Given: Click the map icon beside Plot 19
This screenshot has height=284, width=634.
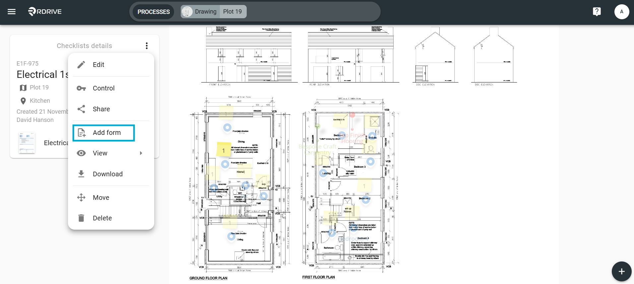Looking at the screenshot, I should click(x=23, y=87).
